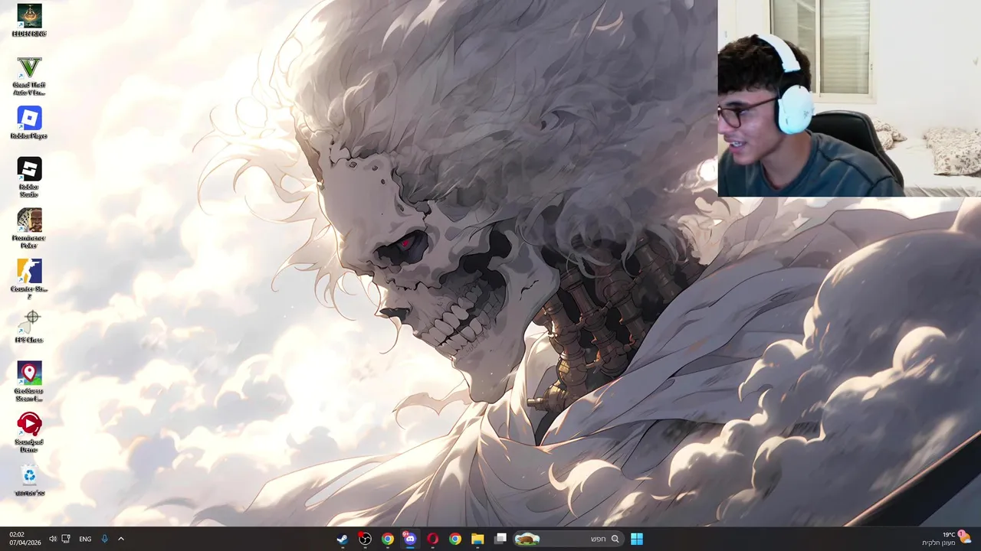Click the beaver search highlight image

click(527, 539)
